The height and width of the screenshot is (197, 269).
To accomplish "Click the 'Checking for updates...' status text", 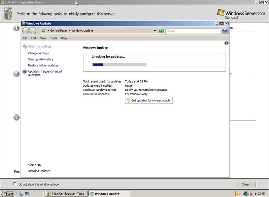I will (108, 57).
